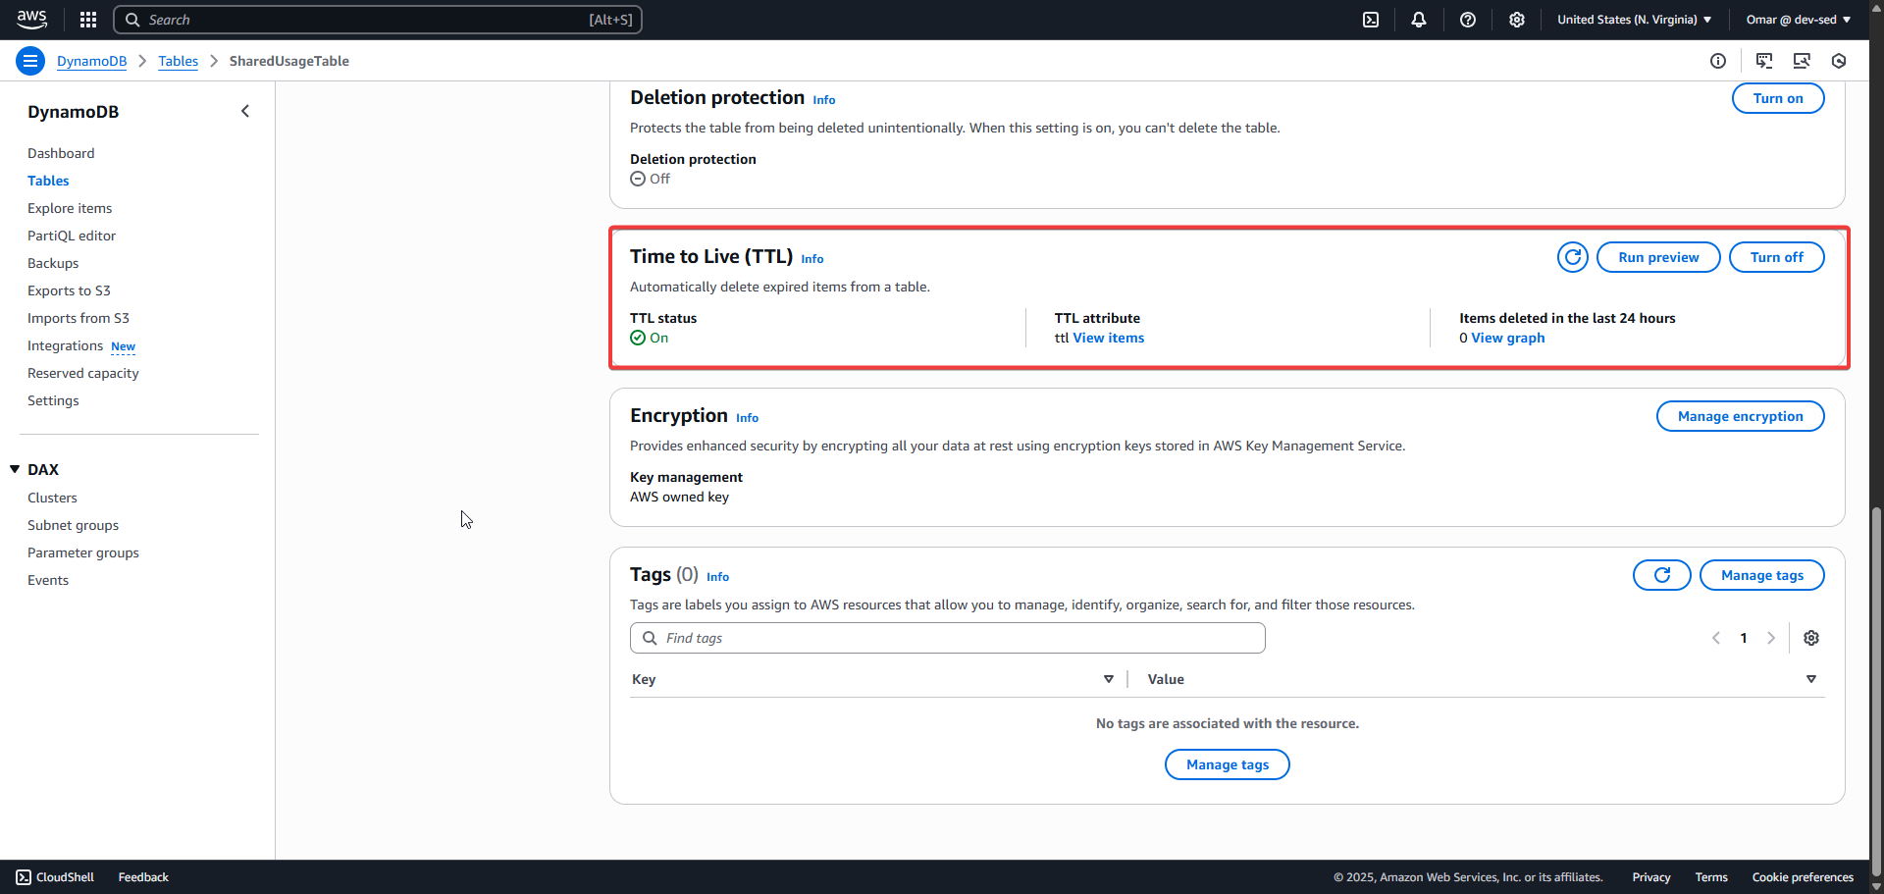Click the hexagon icon in the breadcrumb bar

coord(1839,61)
